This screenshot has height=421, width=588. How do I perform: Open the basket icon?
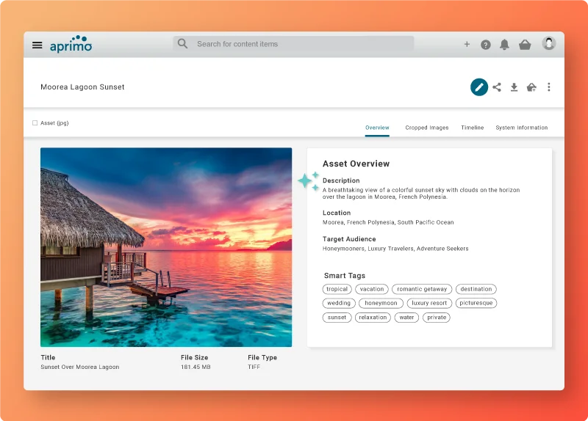pos(525,45)
